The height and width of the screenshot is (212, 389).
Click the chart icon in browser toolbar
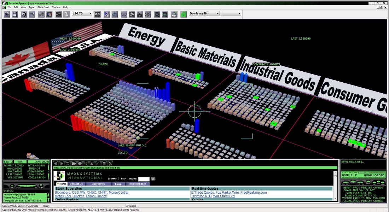[x=98, y=163]
